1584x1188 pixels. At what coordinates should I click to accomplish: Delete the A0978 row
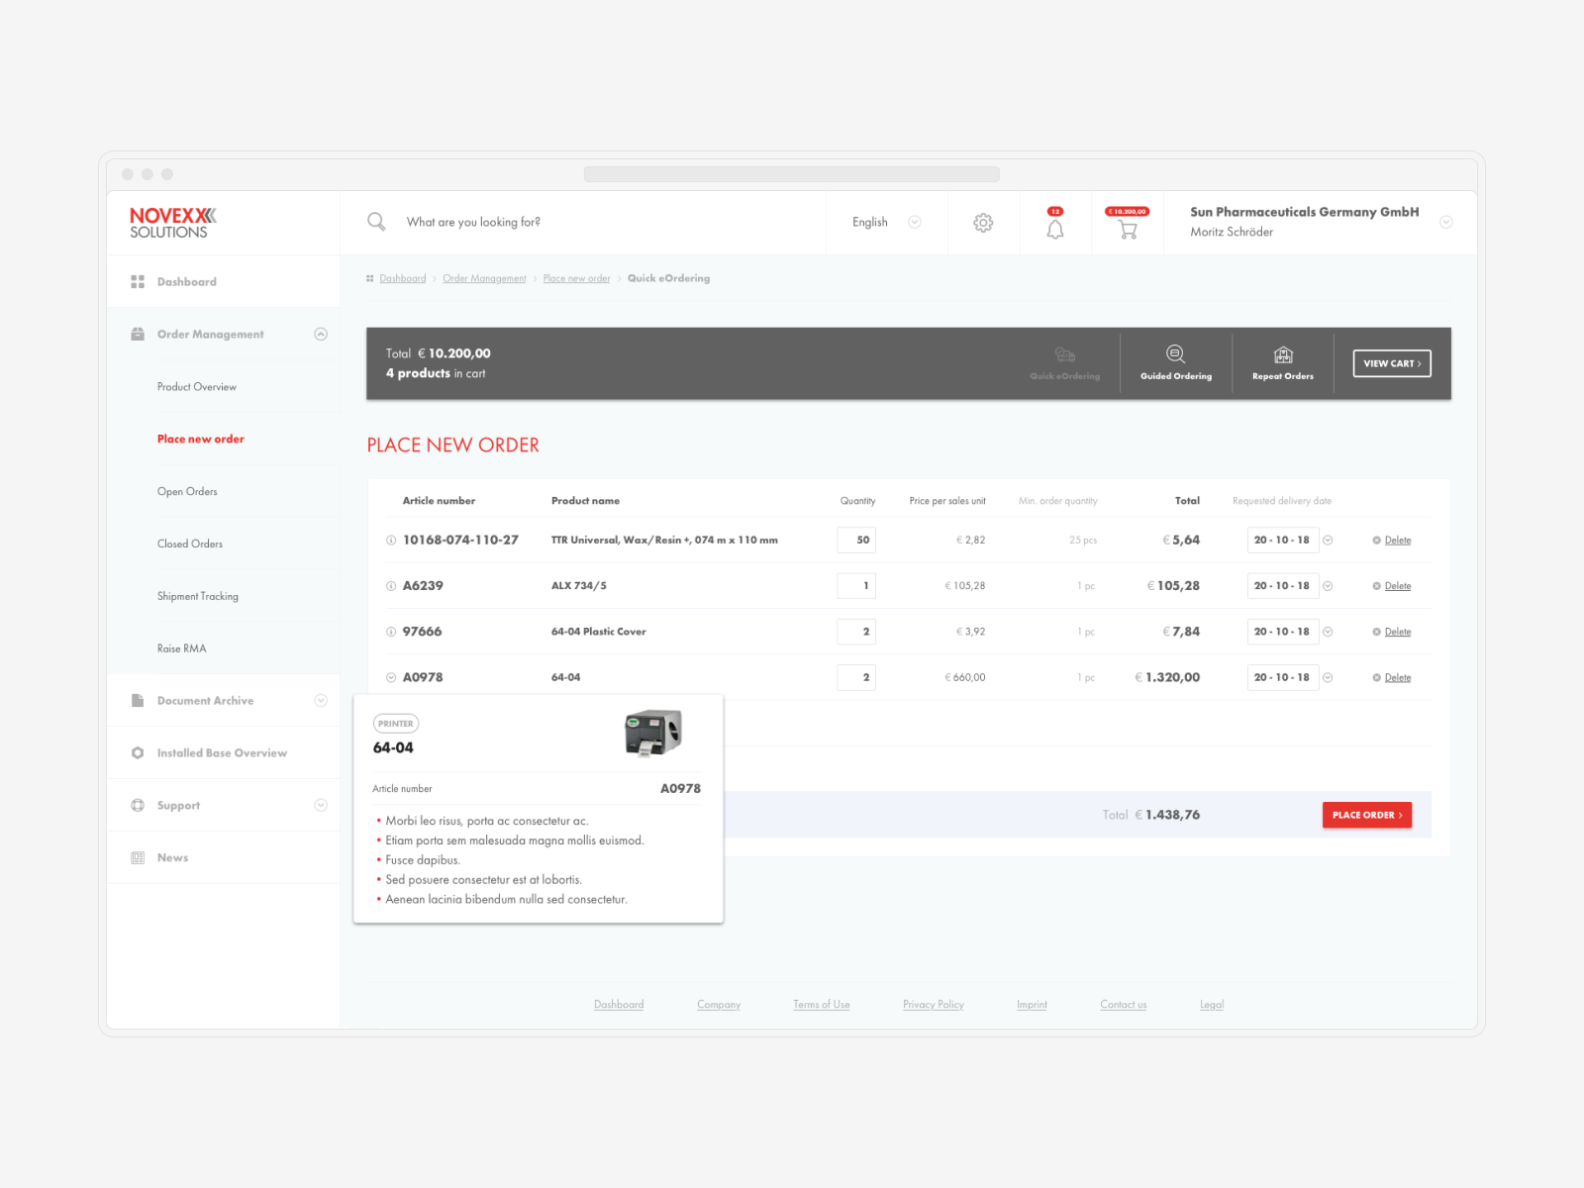[1392, 677]
